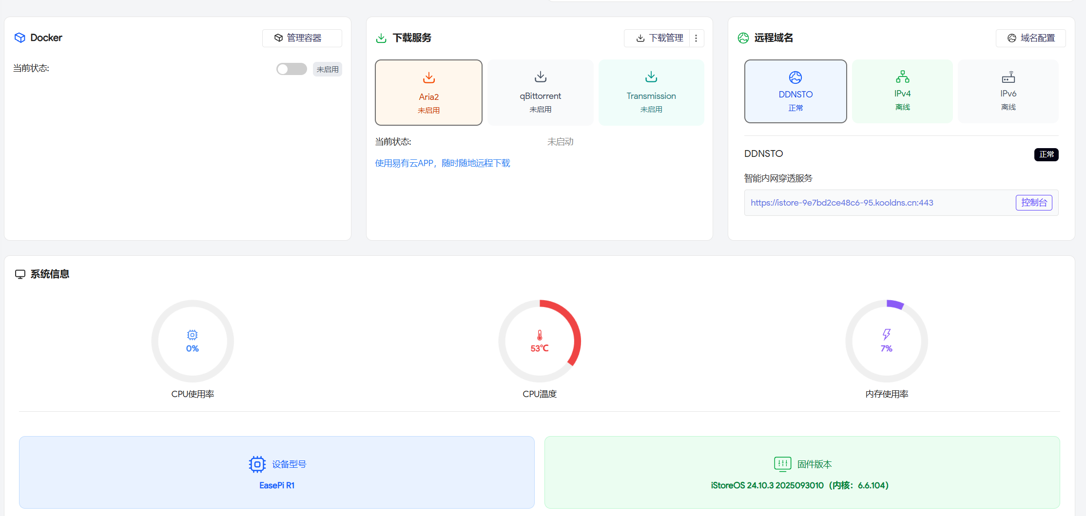
Task: Click the memory usage lightning icon
Action: click(886, 334)
